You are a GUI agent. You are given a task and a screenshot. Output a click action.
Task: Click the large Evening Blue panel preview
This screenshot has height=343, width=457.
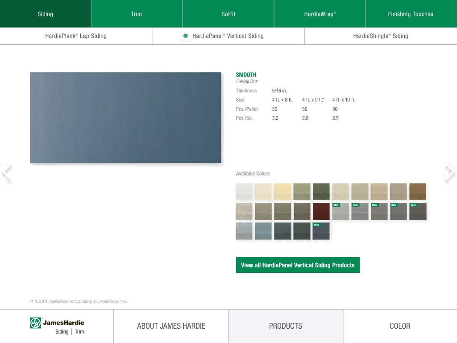[125, 117]
